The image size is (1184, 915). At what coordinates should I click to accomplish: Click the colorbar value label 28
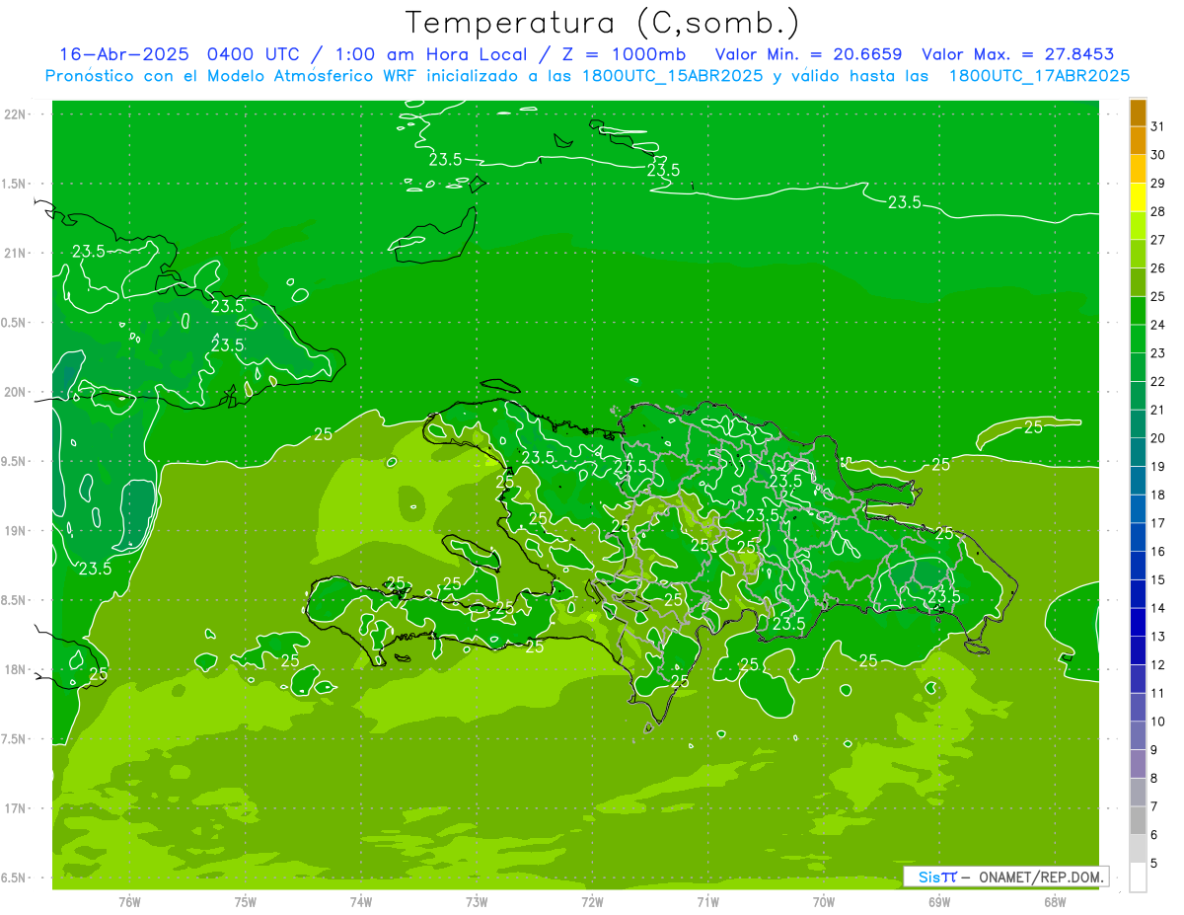pos(1158,211)
